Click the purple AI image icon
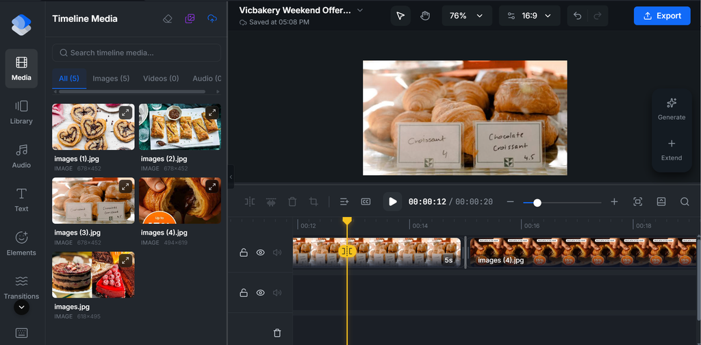This screenshot has height=345, width=701. point(190,18)
